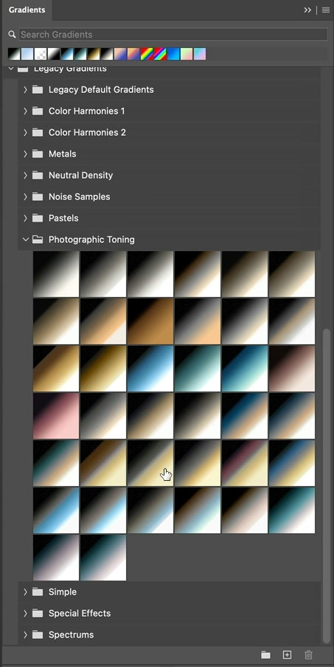Screen dimensions: 334x667
Task: Expand the Legacy Default Gradients folder
Action: pos(26,90)
